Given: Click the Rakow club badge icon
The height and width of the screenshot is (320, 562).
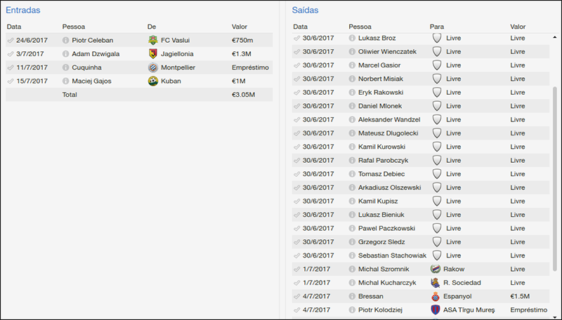Looking at the screenshot, I should click(436, 269).
